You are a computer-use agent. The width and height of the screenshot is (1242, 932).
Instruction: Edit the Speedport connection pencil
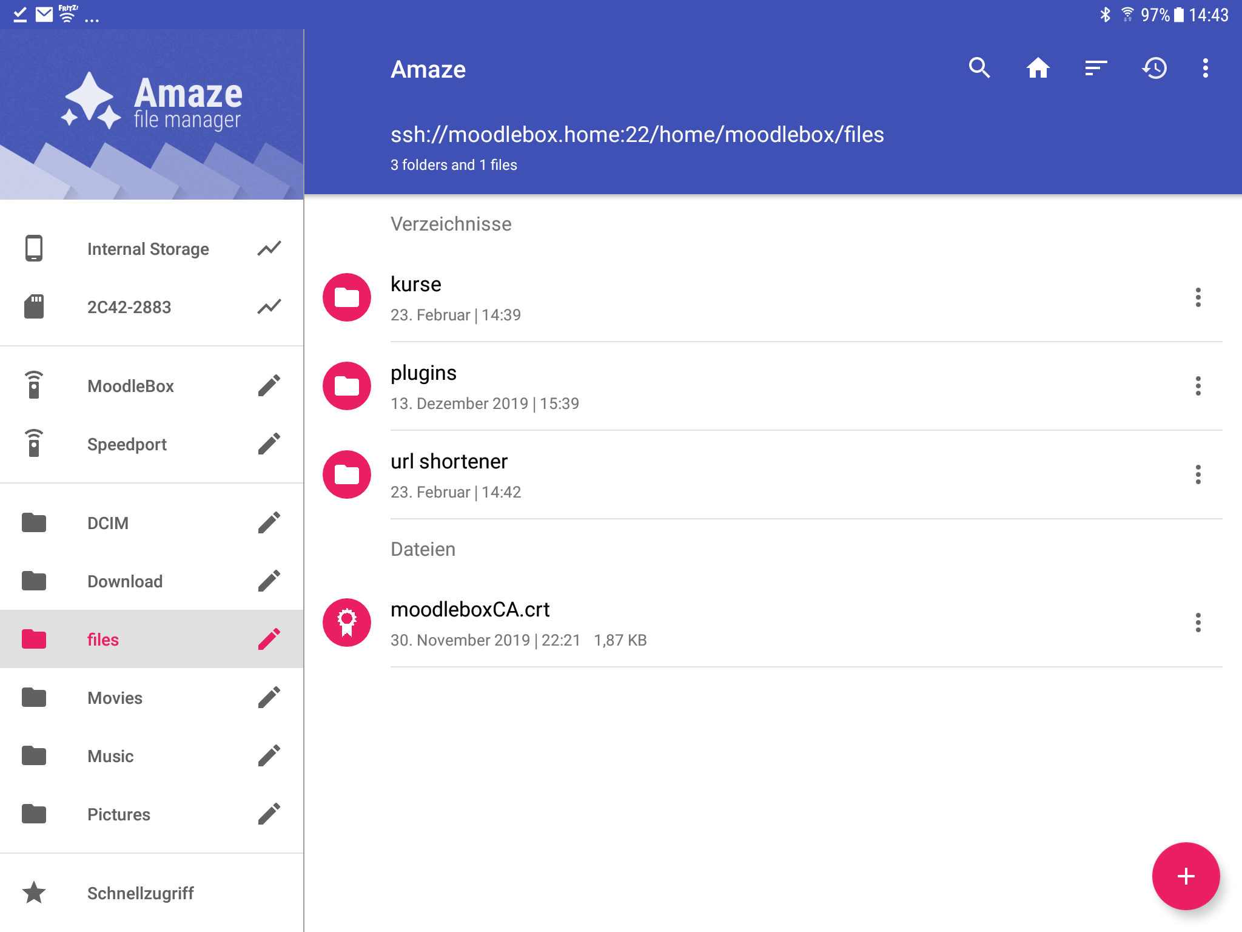pyautogui.click(x=269, y=444)
